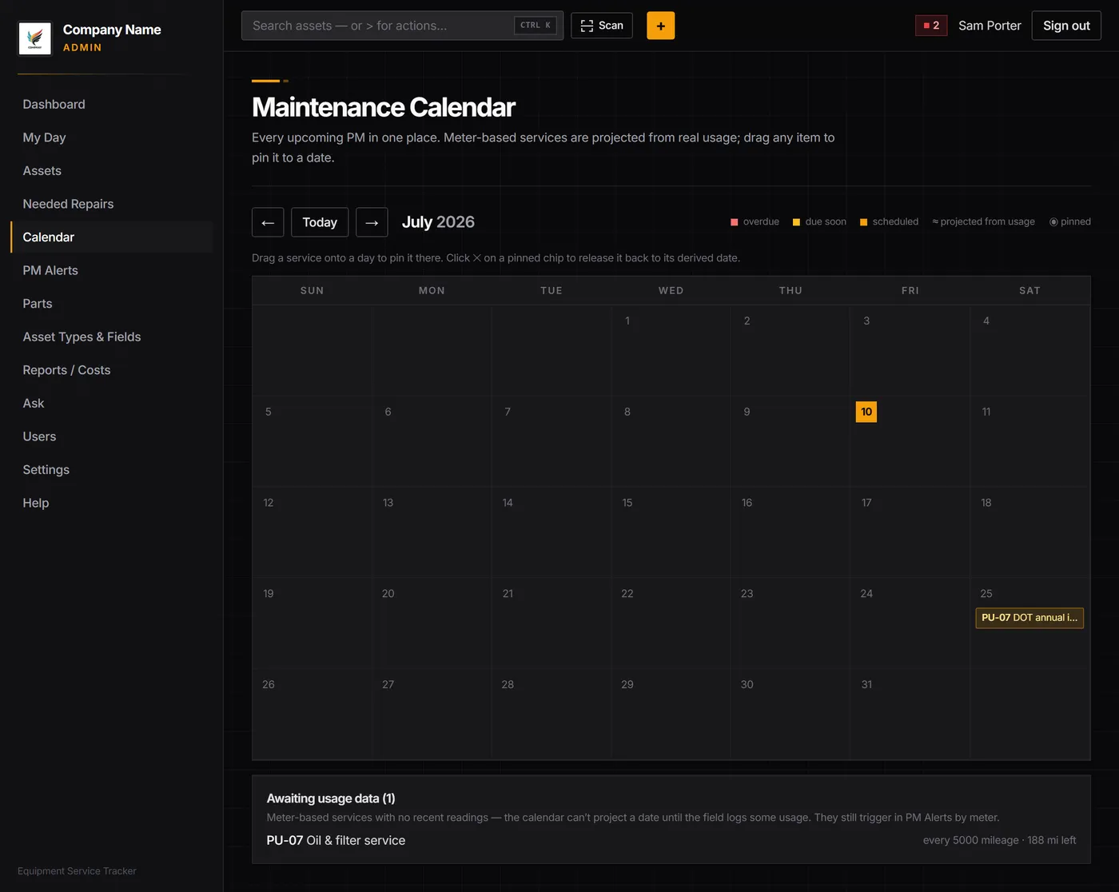This screenshot has width=1119, height=892.
Task: Click the orange plus add button
Action: [660, 26]
